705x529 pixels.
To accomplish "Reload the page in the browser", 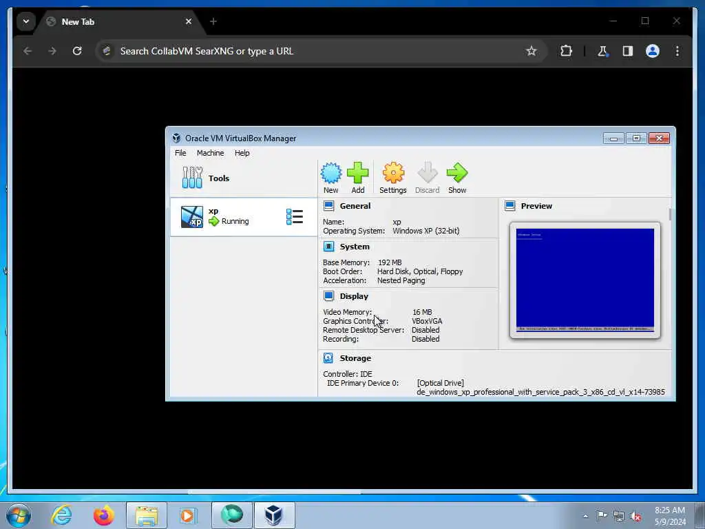I will (x=77, y=51).
